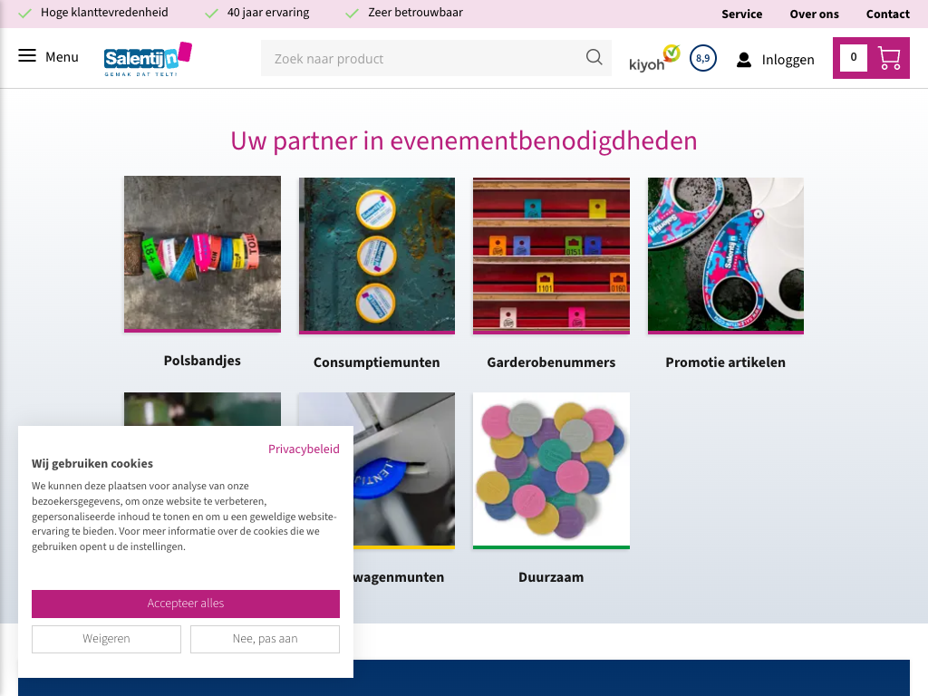Click the Salentijn logo

[x=148, y=59]
